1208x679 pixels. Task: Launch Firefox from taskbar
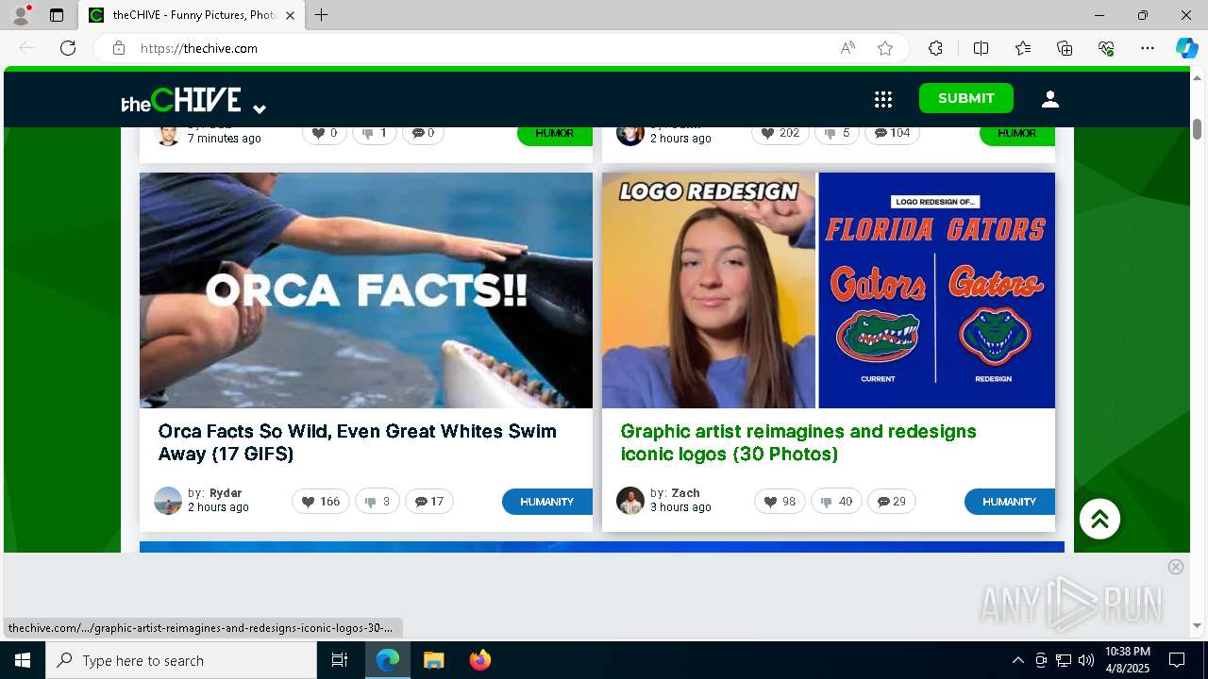tap(479, 660)
